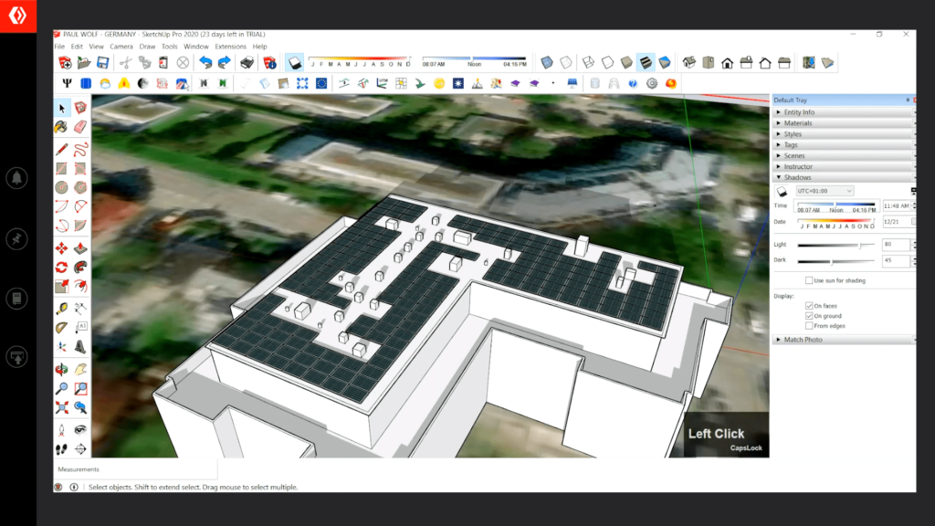Open the Extensions menu
The image size is (935, 526).
(230, 47)
